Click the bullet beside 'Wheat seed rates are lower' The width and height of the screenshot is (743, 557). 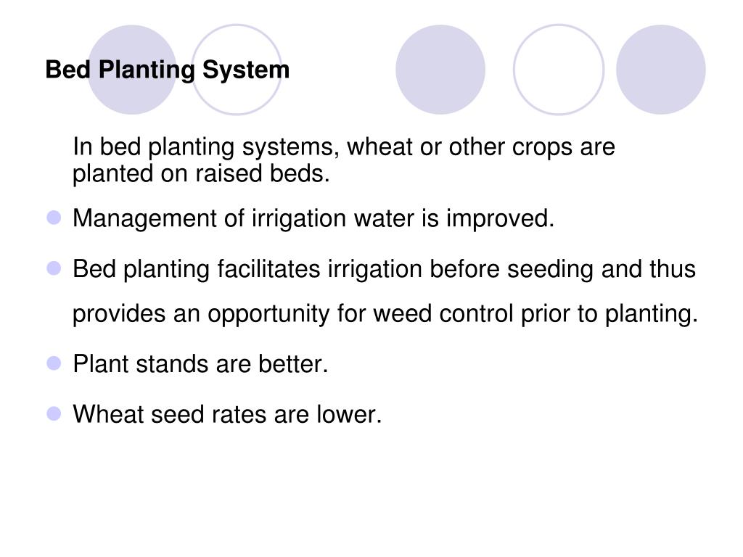[x=54, y=413]
